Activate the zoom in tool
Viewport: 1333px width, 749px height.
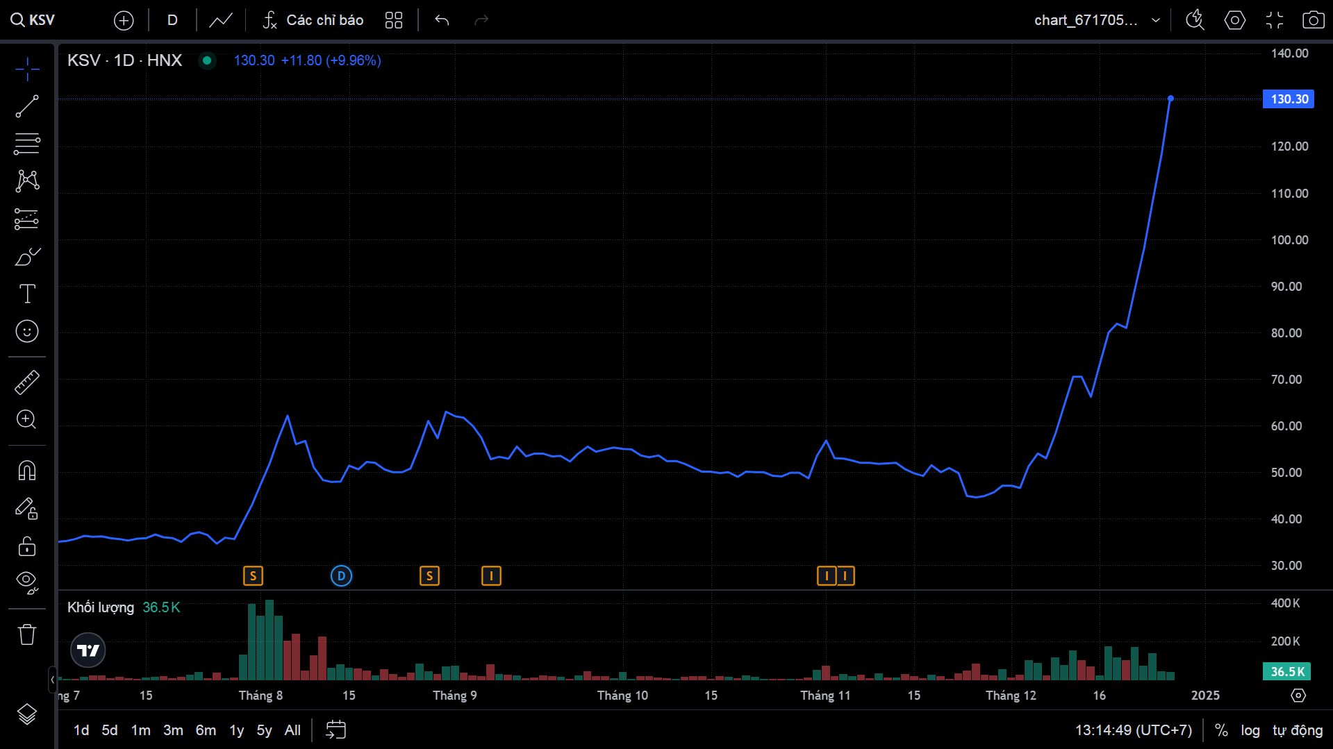[27, 419]
